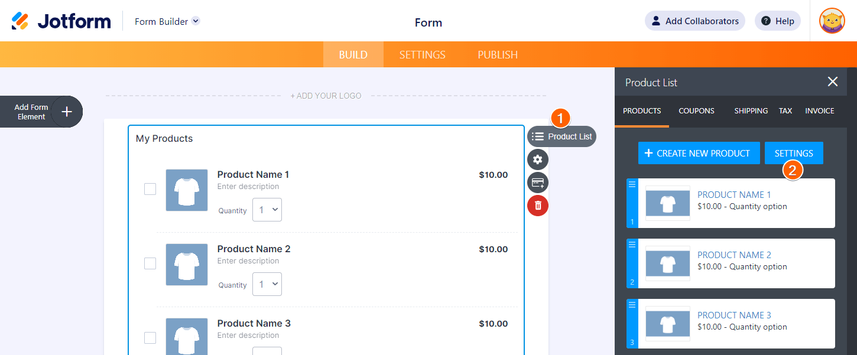Click Create New Product button
This screenshot has width=857, height=355.
(x=699, y=153)
